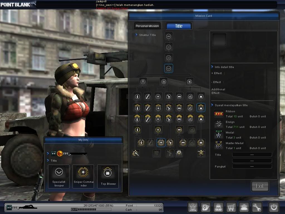Click the Mission Card window header
The image size is (285, 214).
click(203, 16)
